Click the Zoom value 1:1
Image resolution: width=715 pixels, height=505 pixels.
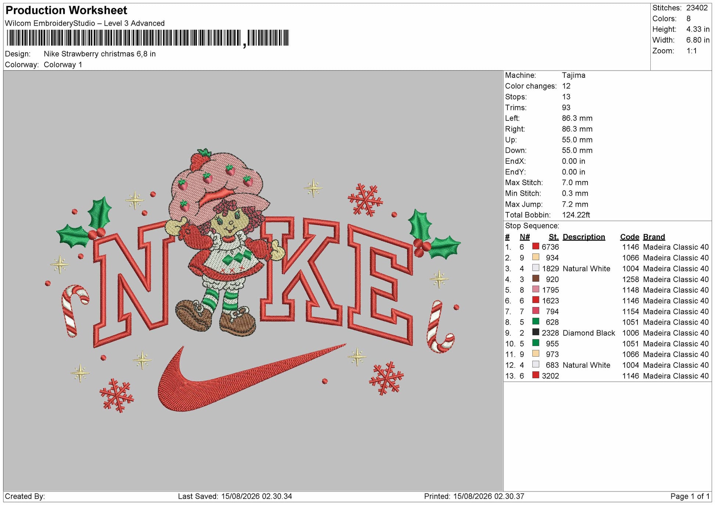click(x=692, y=51)
